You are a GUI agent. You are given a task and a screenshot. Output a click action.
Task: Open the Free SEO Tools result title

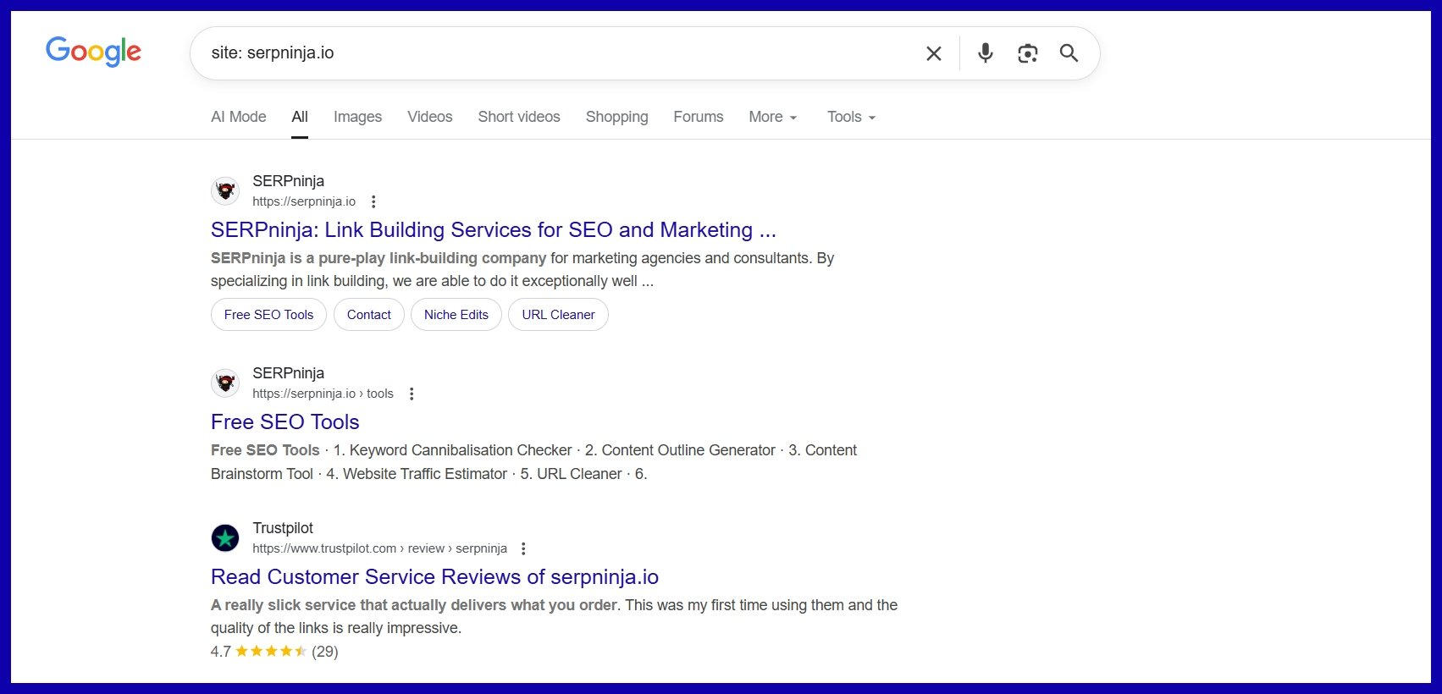(285, 422)
